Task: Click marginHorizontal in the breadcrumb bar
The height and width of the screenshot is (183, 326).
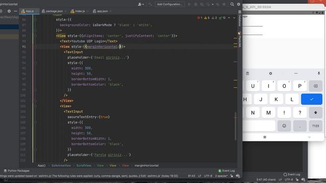Action: (147, 165)
